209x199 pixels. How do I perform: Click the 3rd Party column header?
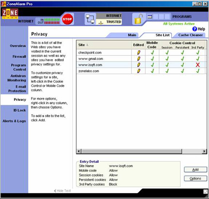[198, 47]
